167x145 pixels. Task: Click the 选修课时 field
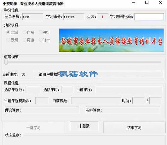pyautogui.click(x=67, y=89)
